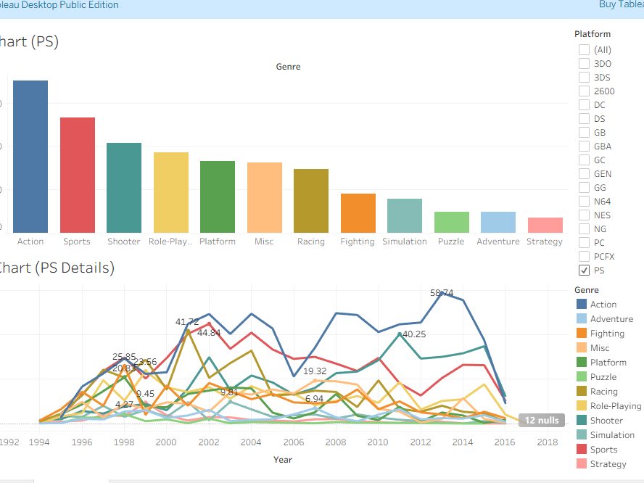Enable the N64 platform filter

(x=584, y=202)
